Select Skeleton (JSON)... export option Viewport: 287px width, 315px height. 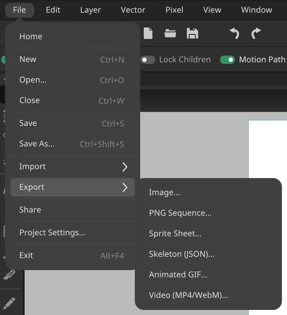[x=208, y=254]
